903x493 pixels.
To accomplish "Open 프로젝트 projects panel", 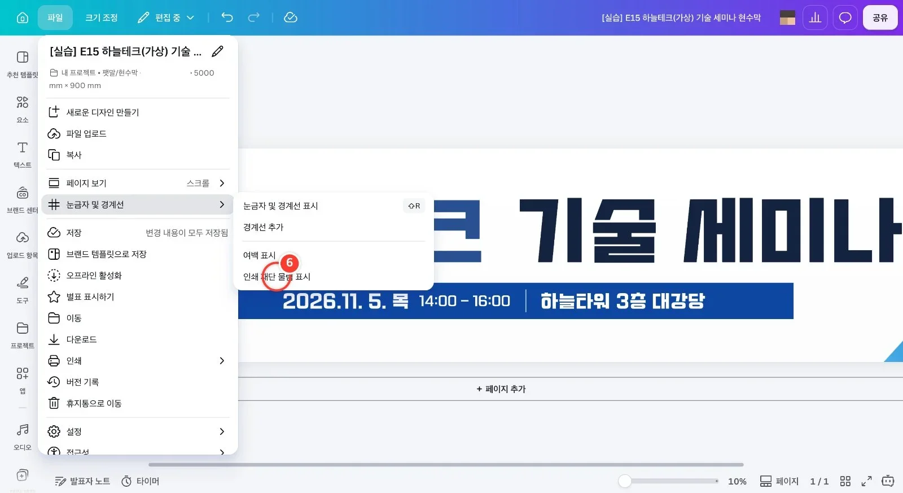I will click(23, 335).
